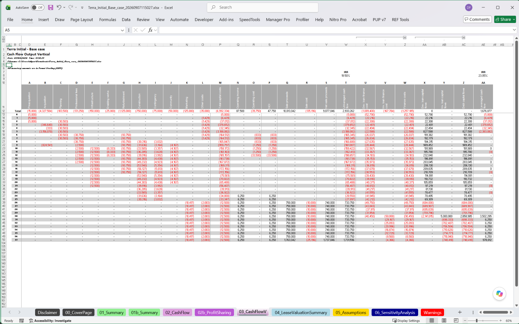Open the Disclaimer sheet tab
This screenshot has height=324, width=519.
click(x=47, y=313)
